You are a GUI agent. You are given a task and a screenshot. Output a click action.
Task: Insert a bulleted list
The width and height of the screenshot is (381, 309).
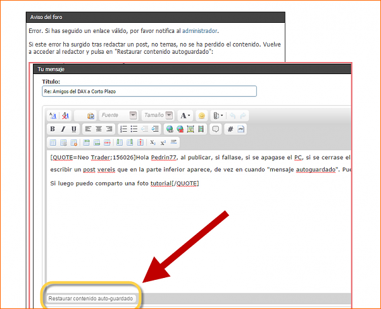(134, 129)
